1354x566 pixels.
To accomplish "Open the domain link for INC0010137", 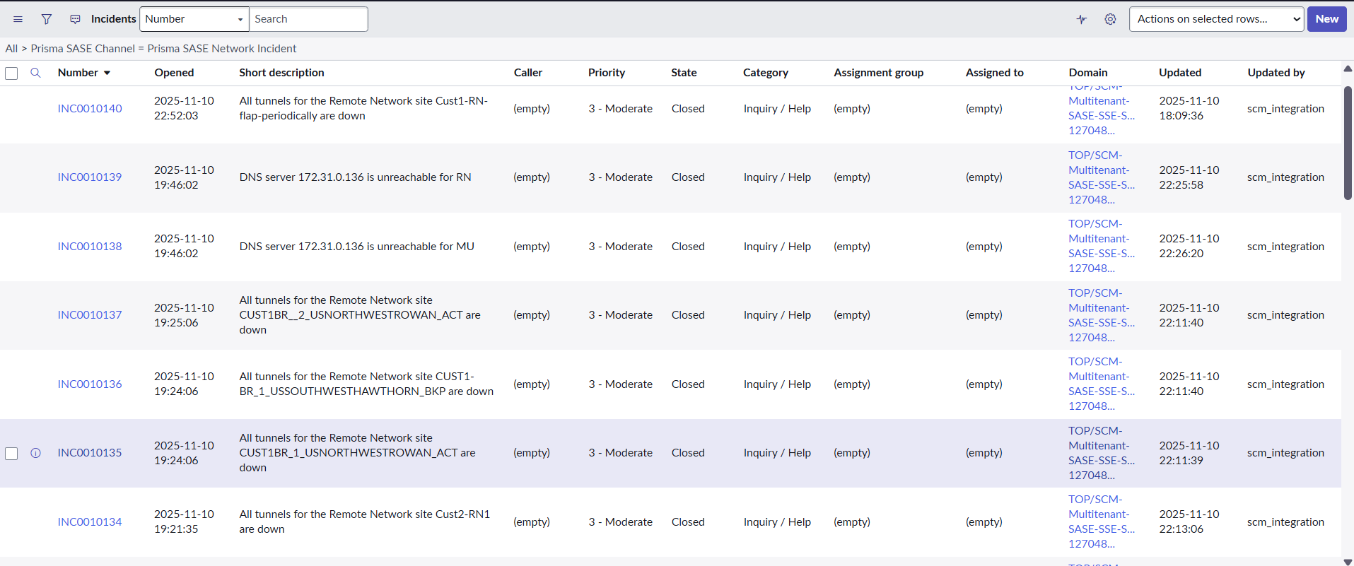I will (x=1101, y=315).
